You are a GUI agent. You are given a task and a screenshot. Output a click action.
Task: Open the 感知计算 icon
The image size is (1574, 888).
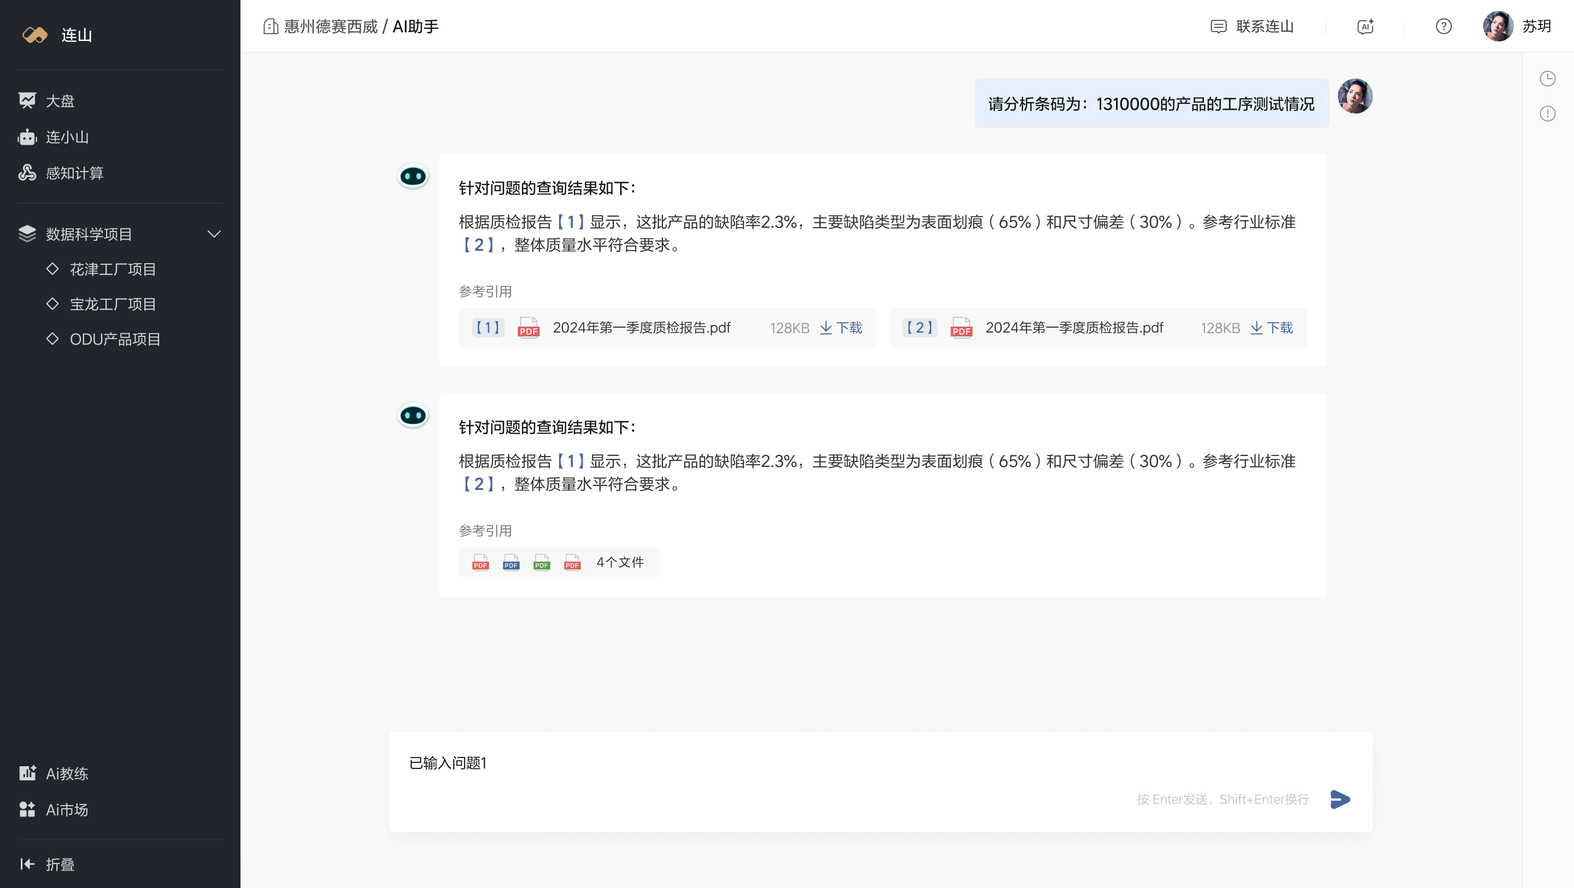point(27,173)
